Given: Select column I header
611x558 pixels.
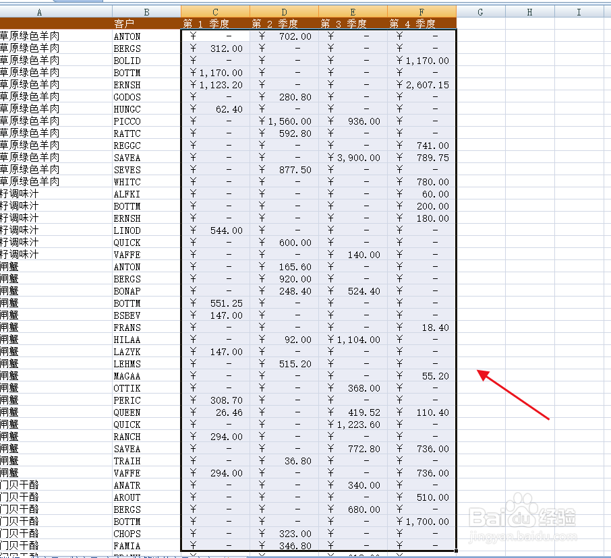Looking at the screenshot, I should click(579, 11).
